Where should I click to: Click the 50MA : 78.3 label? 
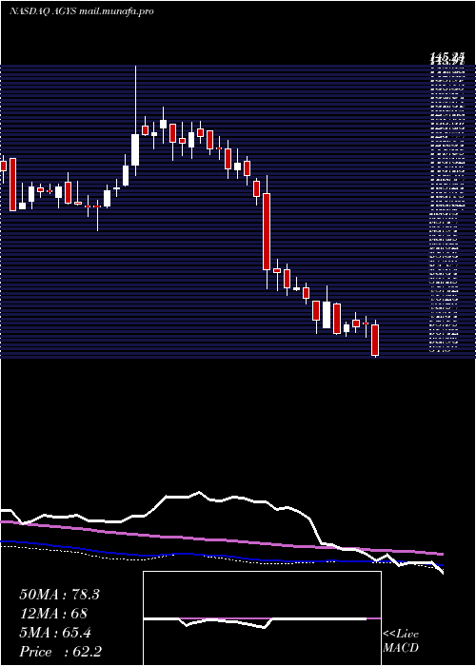(59, 595)
